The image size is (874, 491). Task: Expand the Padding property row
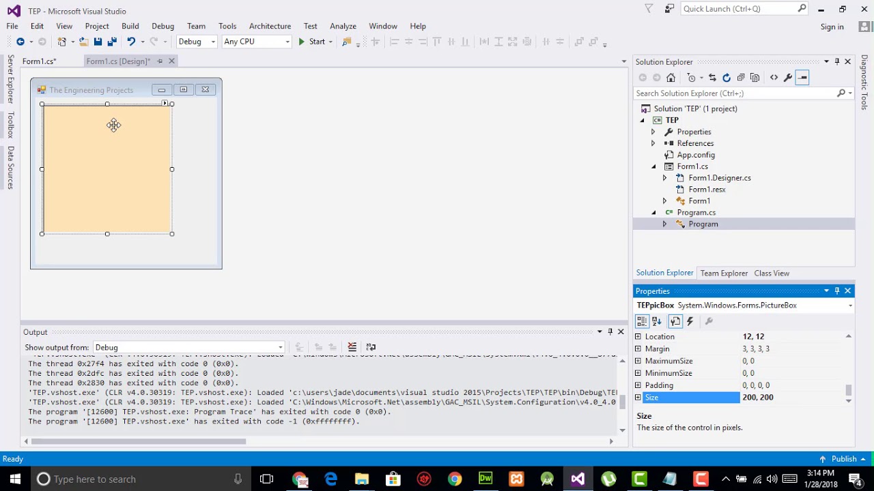coord(638,385)
